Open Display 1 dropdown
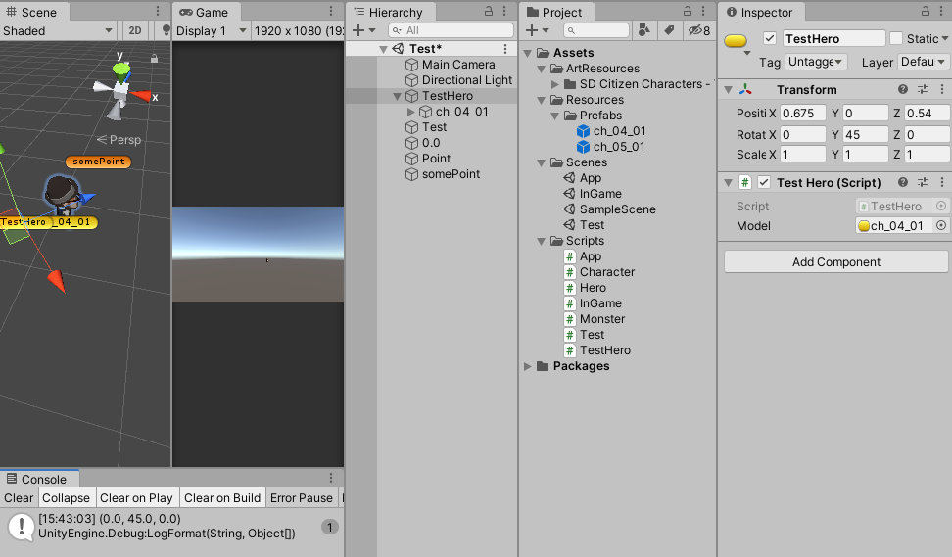The width and height of the screenshot is (952, 557). click(x=212, y=30)
